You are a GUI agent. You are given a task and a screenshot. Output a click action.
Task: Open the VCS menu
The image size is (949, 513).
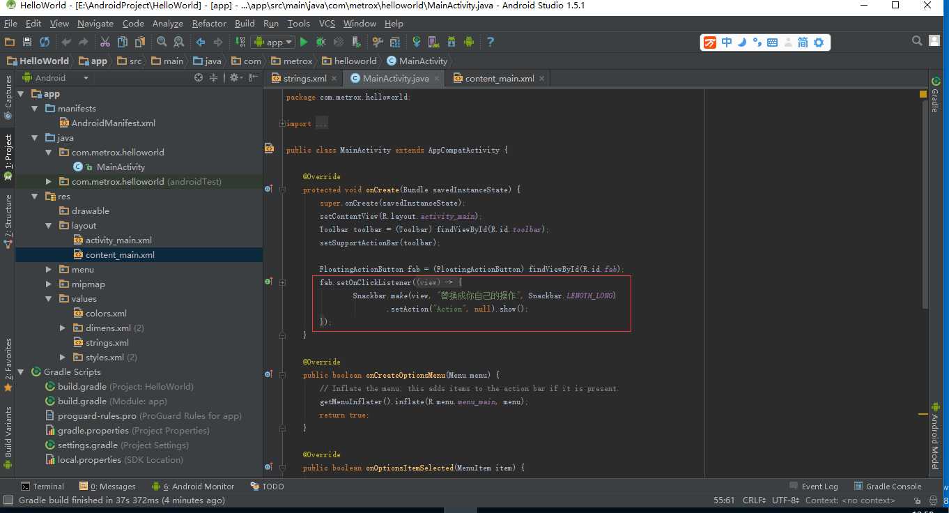327,23
